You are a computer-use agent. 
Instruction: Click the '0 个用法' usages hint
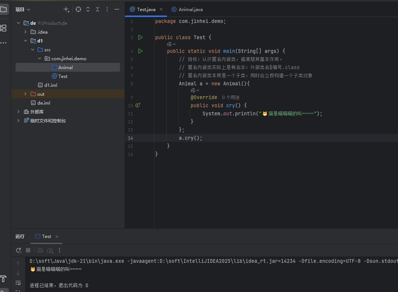tap(231, 98)
